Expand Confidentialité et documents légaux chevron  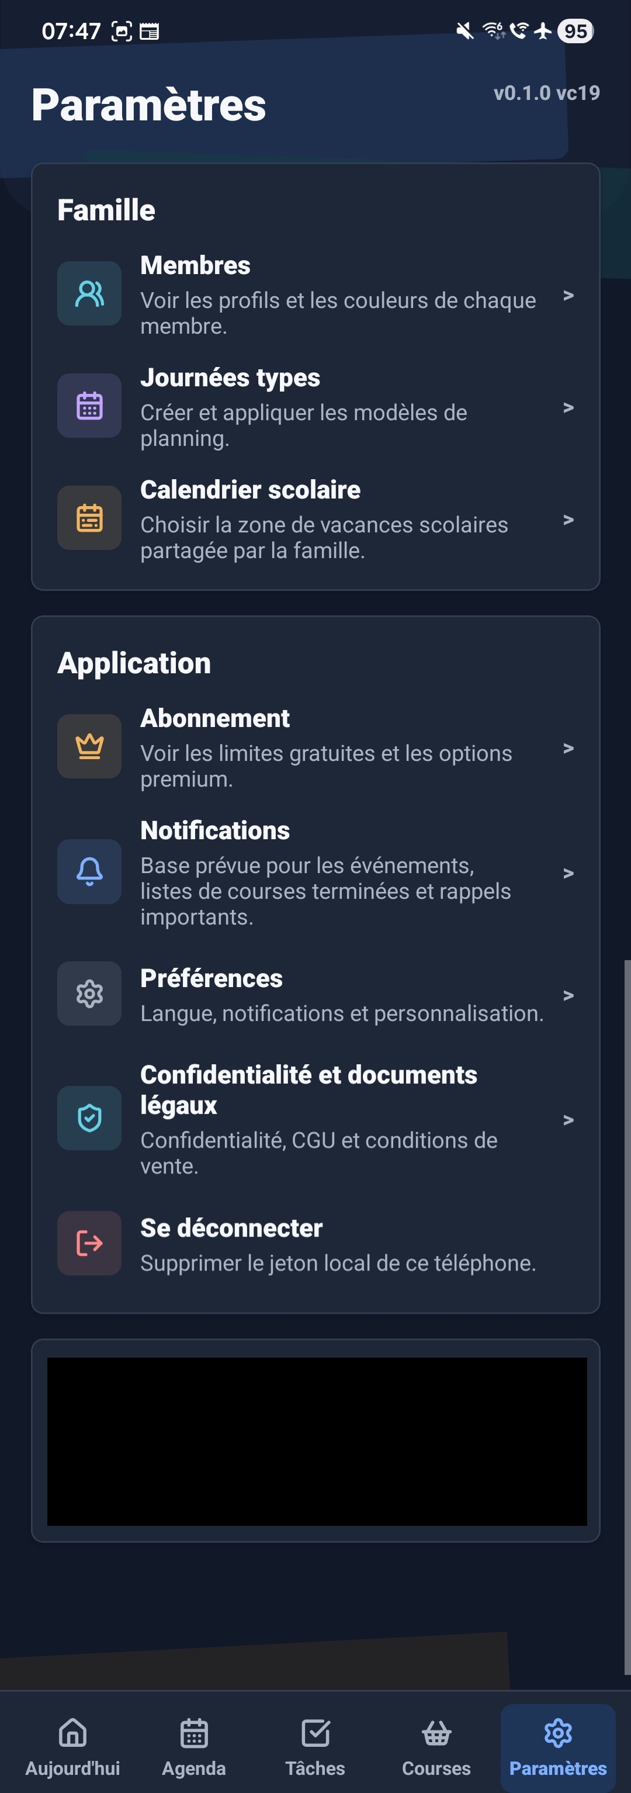[x=568, y=1120]
